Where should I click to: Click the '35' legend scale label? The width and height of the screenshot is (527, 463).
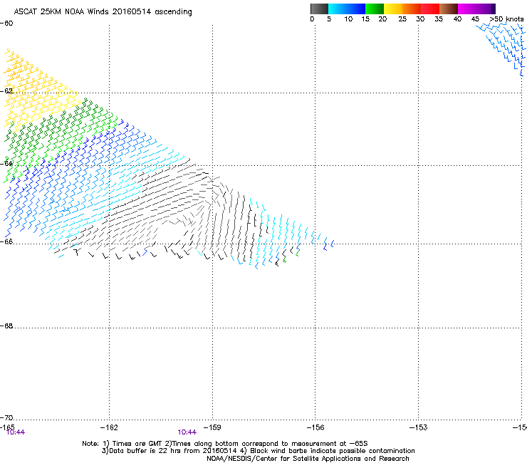coord(439,19)
